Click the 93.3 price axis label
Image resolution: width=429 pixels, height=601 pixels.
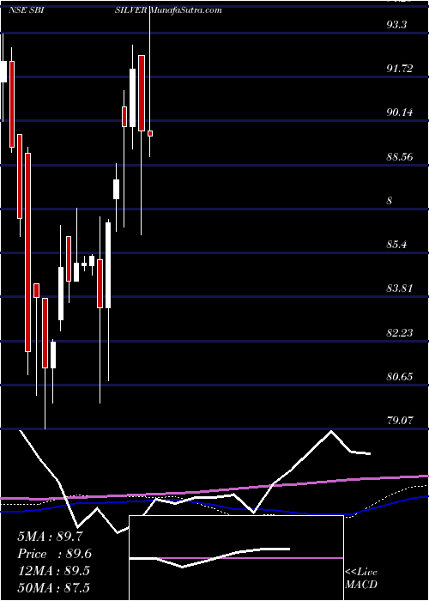pos(396,25)
